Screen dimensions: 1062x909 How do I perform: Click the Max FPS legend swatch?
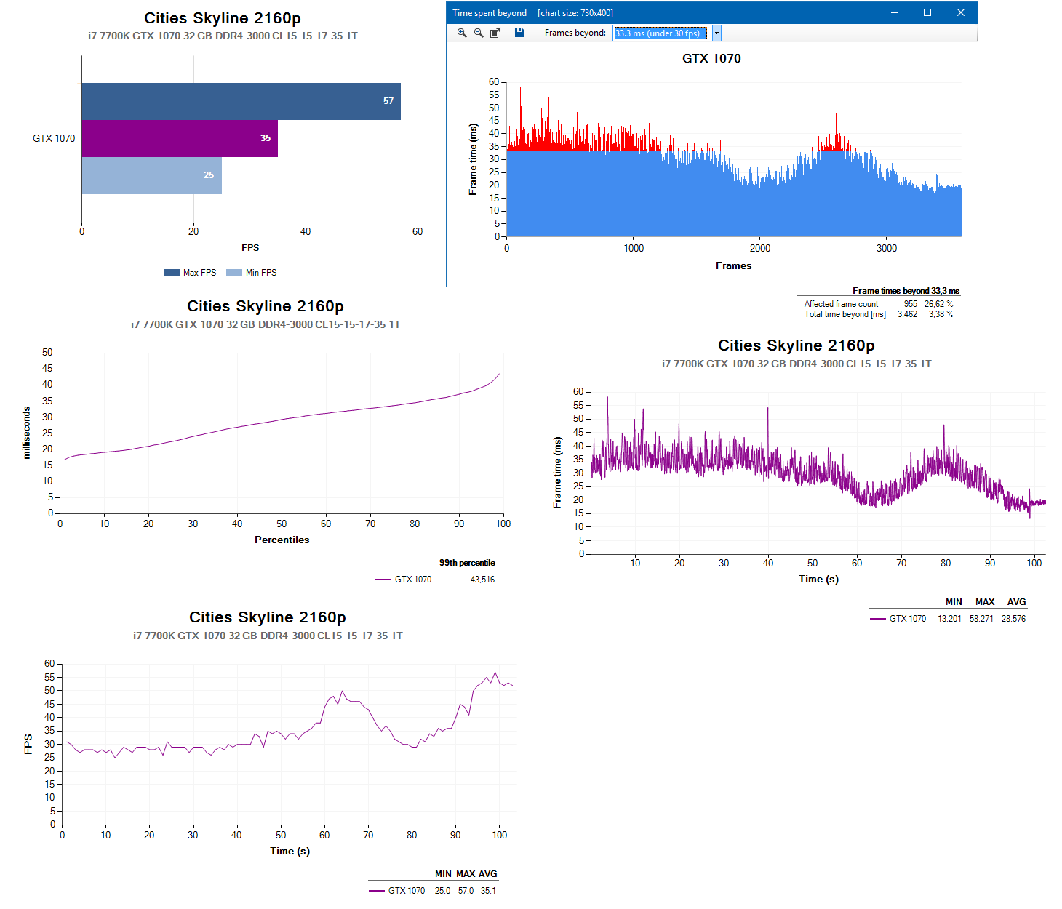pyautogui.click(x=172, y=273)
